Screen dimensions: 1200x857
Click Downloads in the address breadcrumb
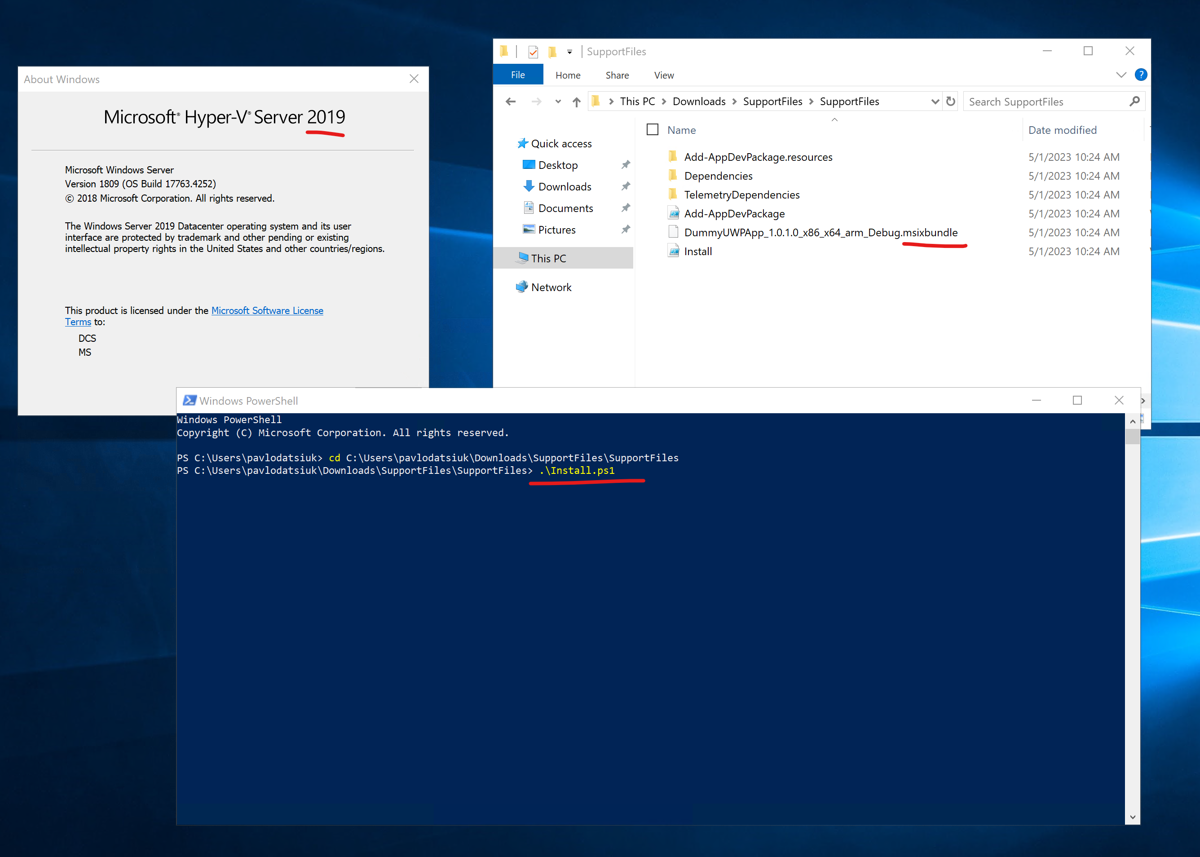tap(699, 102)
